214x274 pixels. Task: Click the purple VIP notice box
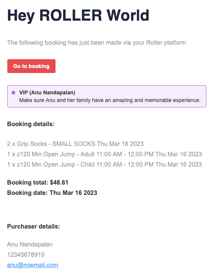(x=107, y=96)
